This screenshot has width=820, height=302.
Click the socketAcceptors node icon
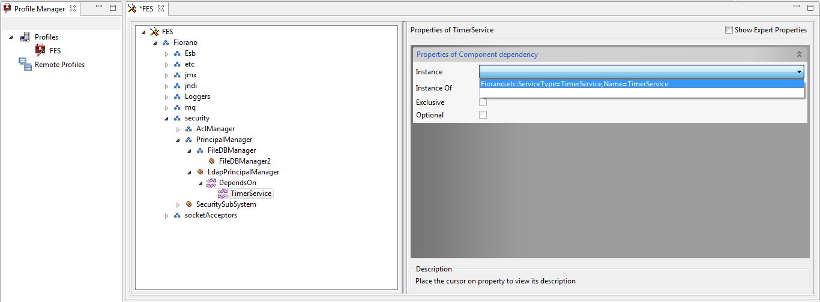click(x=177, y=215)
